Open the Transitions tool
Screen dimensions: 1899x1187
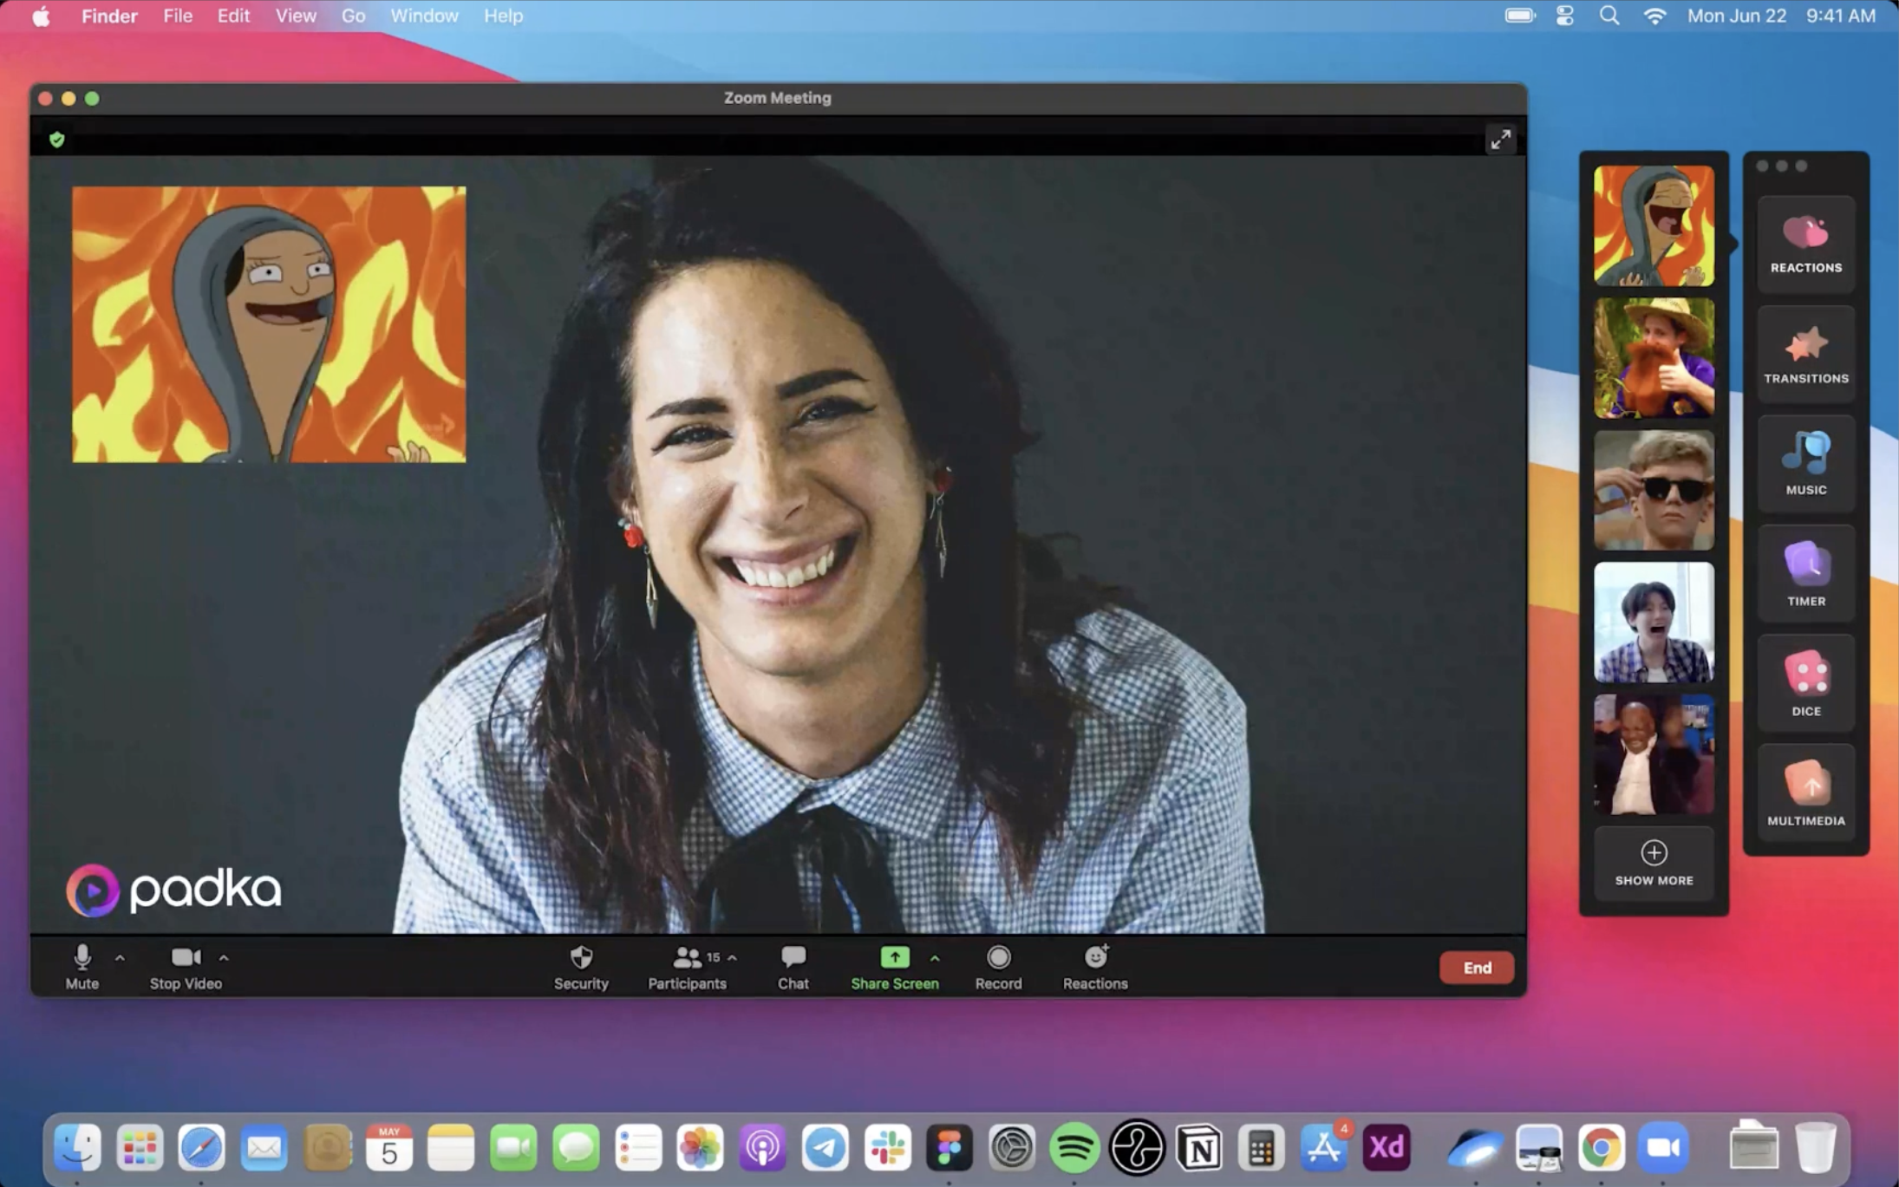(1805, 355)
